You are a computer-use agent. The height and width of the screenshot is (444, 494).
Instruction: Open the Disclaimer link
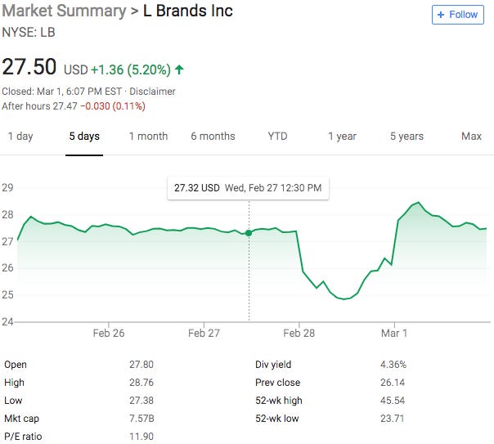154,92
